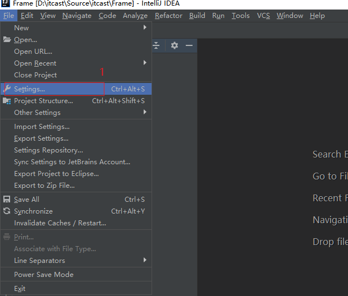Expand the Open Recent submenu
The image size is (348, 296).
(145, 63)
